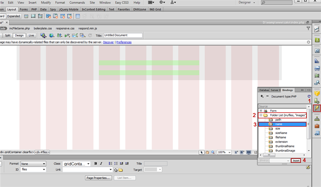
Task: Click the Insert Table icon in Layout bar
Action: (x=78, y=16)
